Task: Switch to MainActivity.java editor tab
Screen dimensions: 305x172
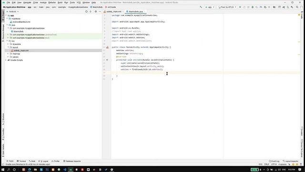Action: (x=135, y=11)
